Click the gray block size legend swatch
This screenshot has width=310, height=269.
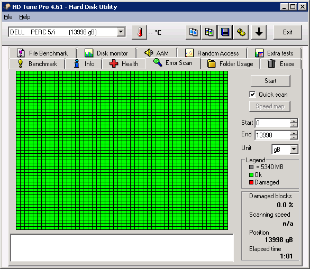tap(251, 167)
